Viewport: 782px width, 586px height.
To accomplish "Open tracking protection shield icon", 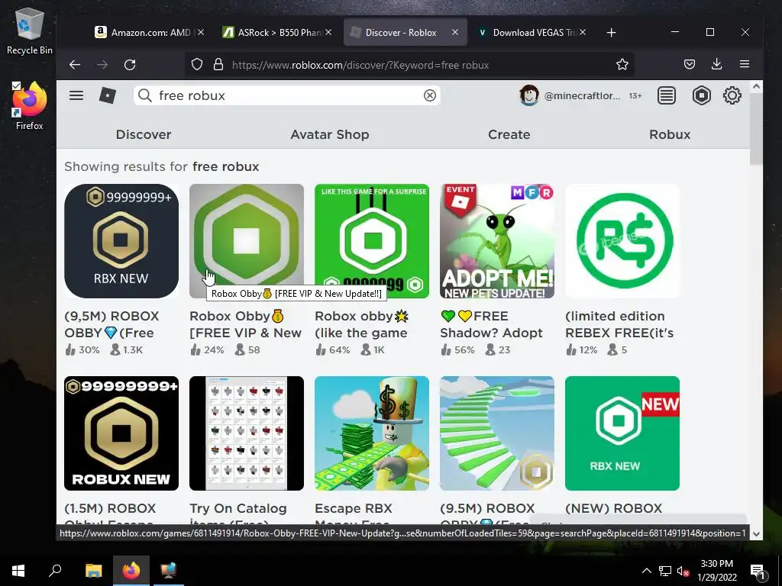I will pyautogui.click(x=197, y=64).
